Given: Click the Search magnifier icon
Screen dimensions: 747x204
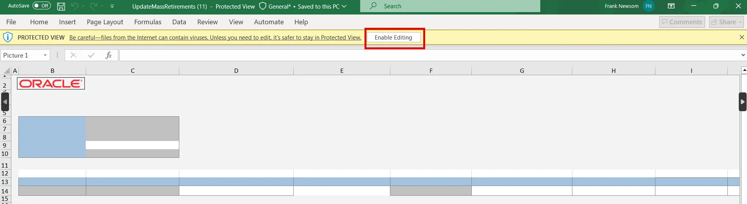Looking at the screenshot, I should (x=373, y=6).
